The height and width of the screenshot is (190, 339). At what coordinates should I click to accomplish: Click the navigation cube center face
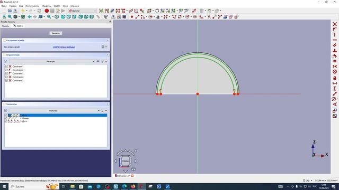126,160
